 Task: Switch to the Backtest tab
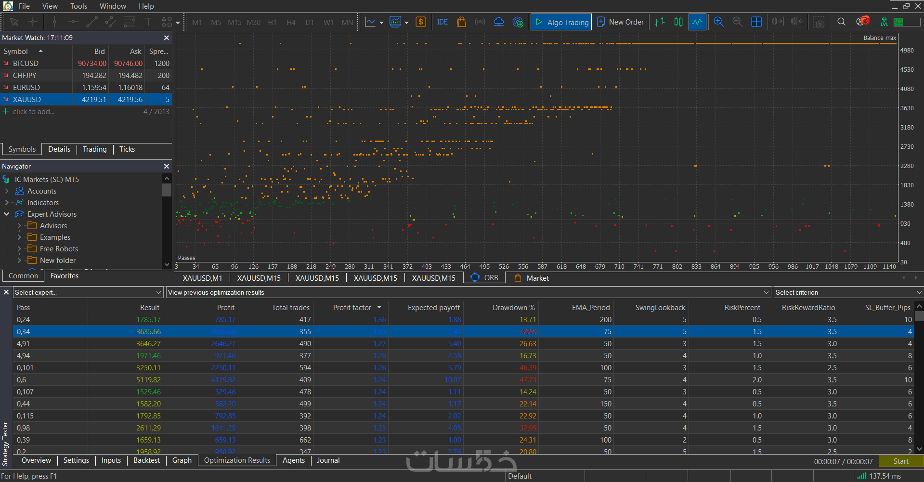146,460
